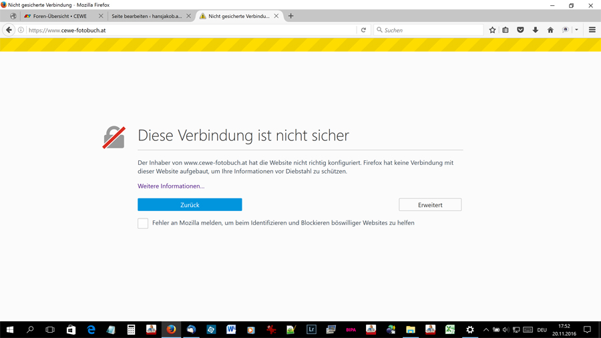Open the Calculator taskbar icon
The width and height of the screenshot is (601, 338).
[x=131, y=329]
